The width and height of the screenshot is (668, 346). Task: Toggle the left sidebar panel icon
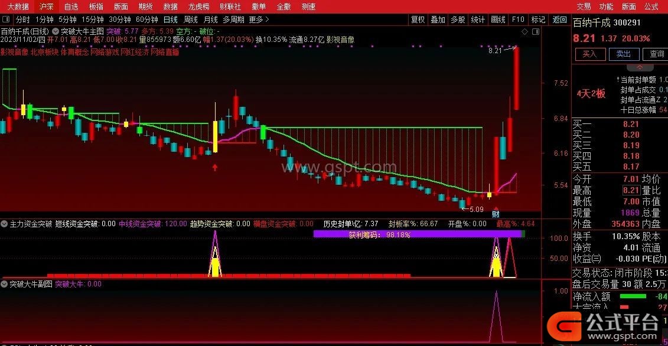(x=6, y=19)
